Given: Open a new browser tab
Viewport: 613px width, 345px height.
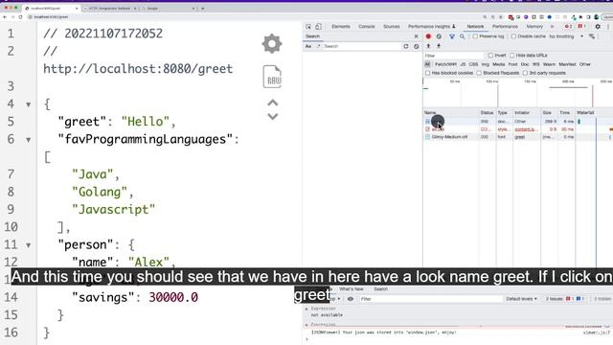Looking at the screenshot, I should pyautogui.click(x=202, y=9).
